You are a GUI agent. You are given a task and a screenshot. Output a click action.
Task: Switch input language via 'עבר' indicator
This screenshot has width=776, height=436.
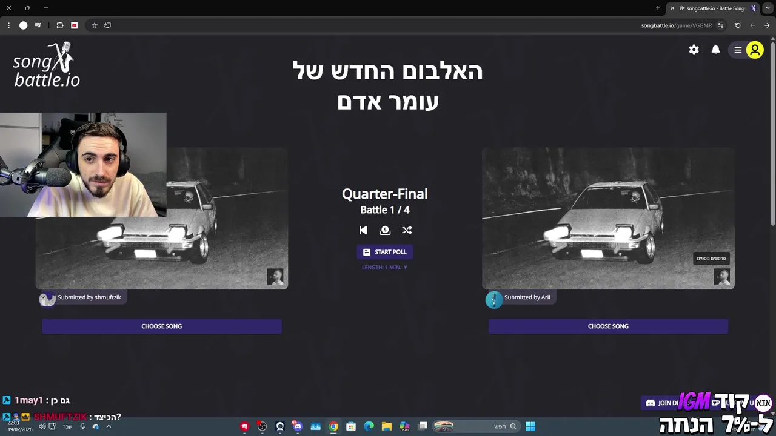click(x=67, y=426)
